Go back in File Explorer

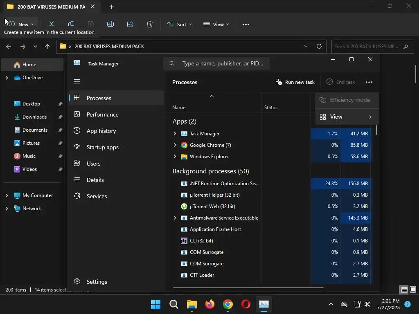coord(9,47)
